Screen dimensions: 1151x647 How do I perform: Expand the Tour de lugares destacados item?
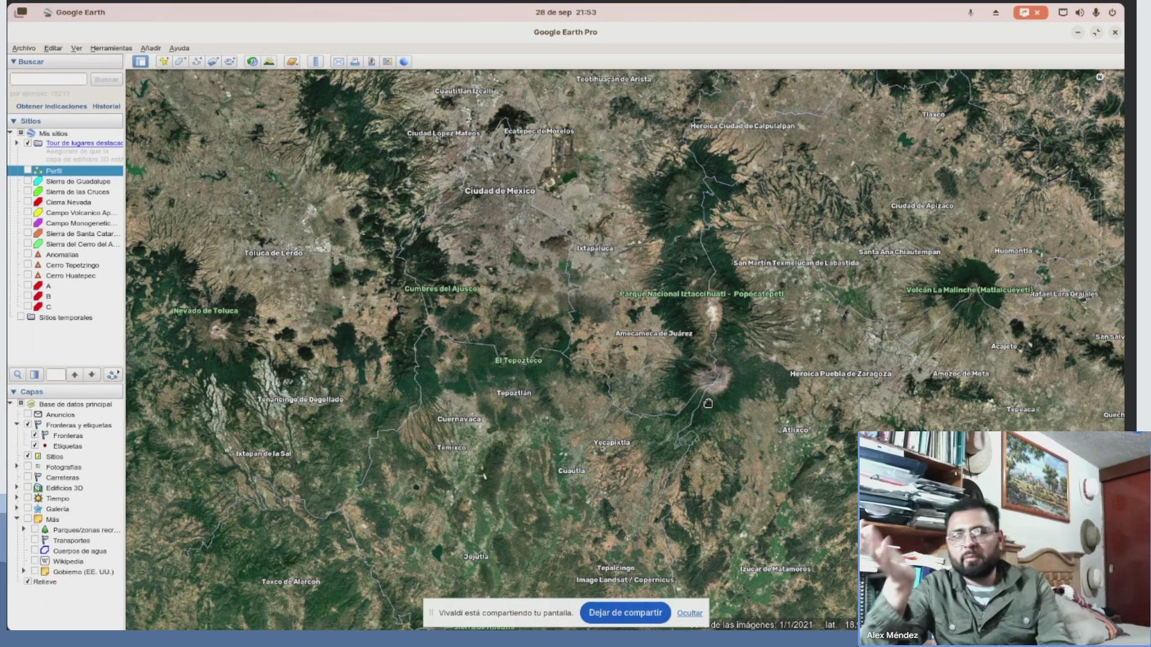(x=17, y=143)
